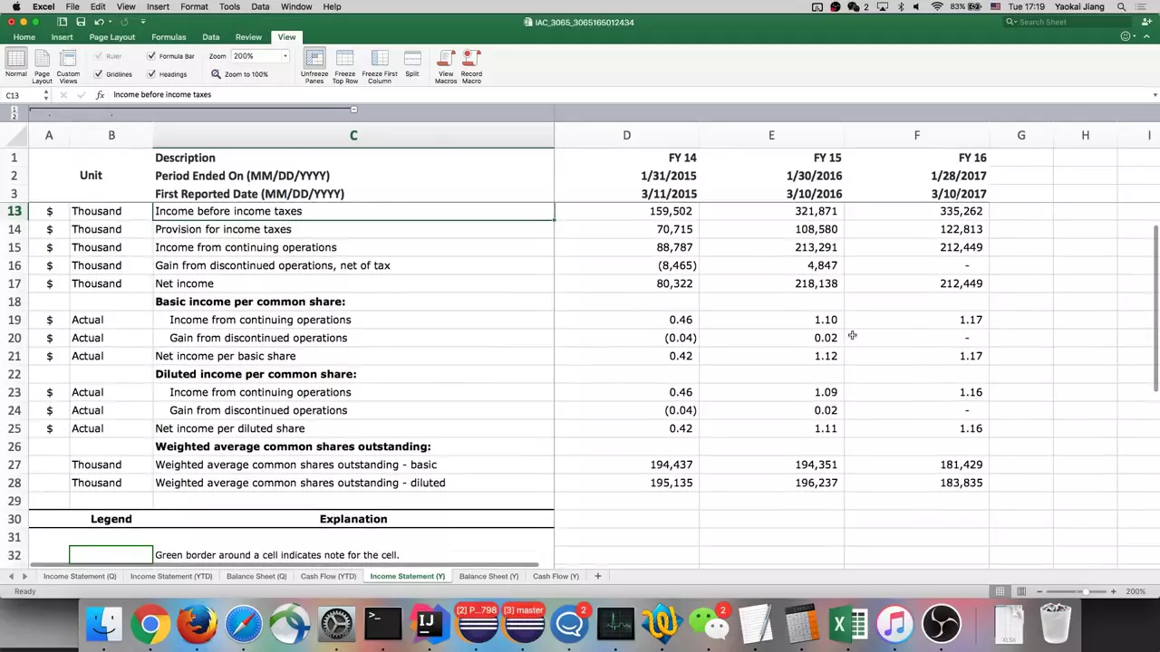Open the Page Layout ribbon tab
Screen dimensions: 1160x652
pos(112,37)
